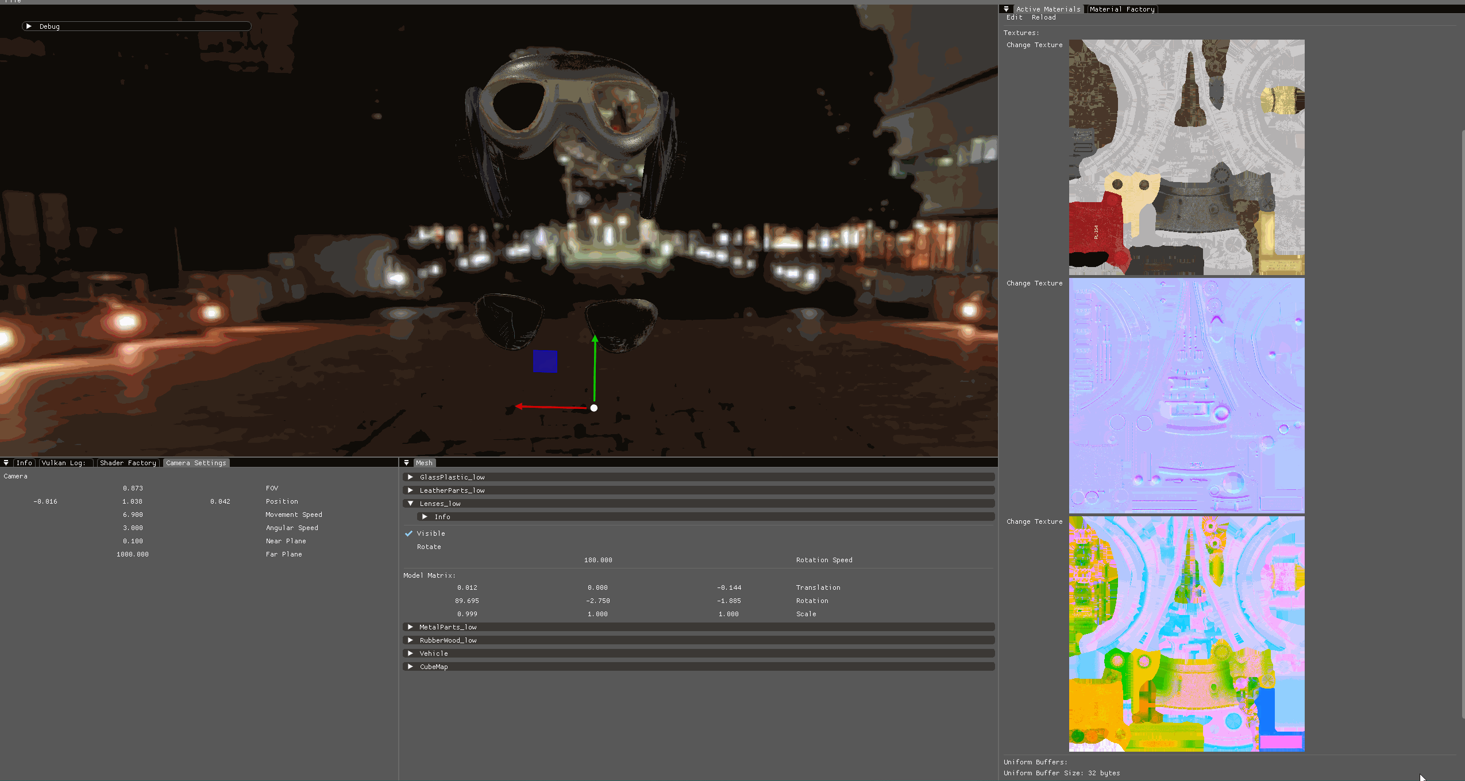Viewport: 1465px width, 781px height.
Task: Click the materials panel vertical scrollbar
Action: 1463,425
